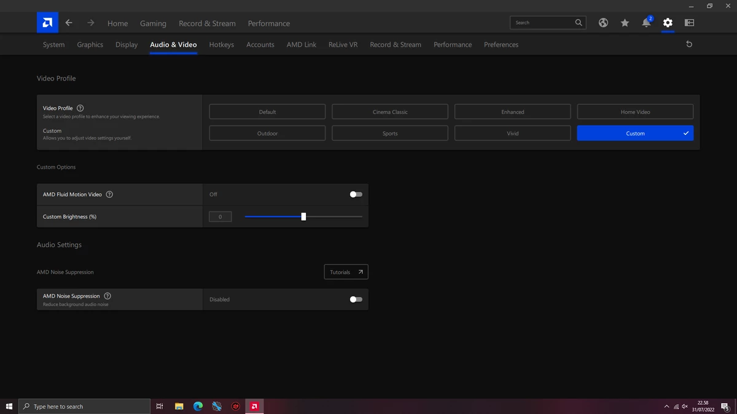Switch to the Accounts tab
Viewport: 737px width, 414px height.
(260, 45)
